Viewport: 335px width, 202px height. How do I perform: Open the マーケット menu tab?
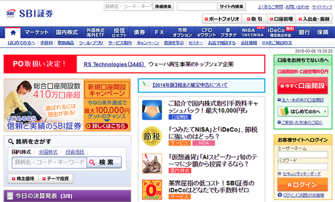coord(36,32)
